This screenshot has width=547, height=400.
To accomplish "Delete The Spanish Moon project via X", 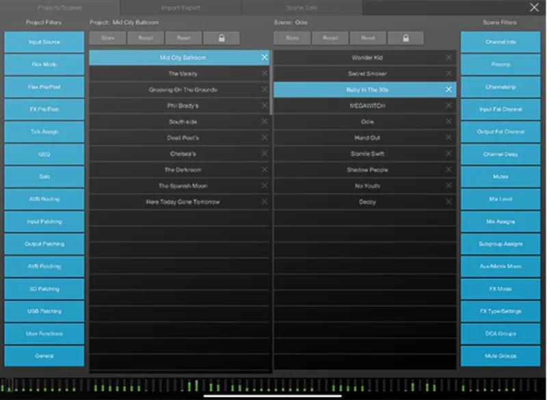I will 265,185.
